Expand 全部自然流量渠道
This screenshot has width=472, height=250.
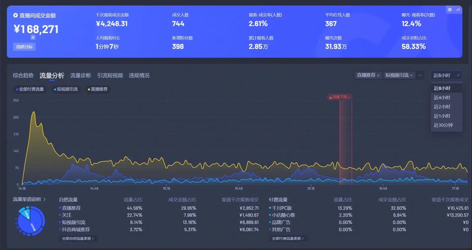[x=78, y=238]
